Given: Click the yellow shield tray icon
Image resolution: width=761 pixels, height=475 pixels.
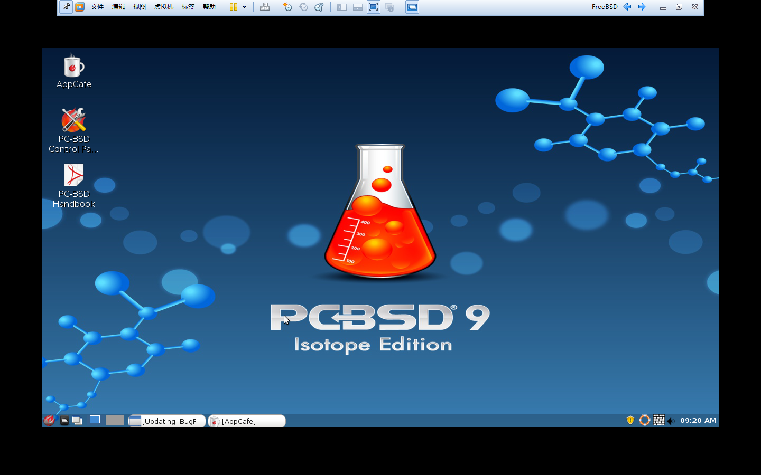Looking at the screenshot, I should point(630,420).
